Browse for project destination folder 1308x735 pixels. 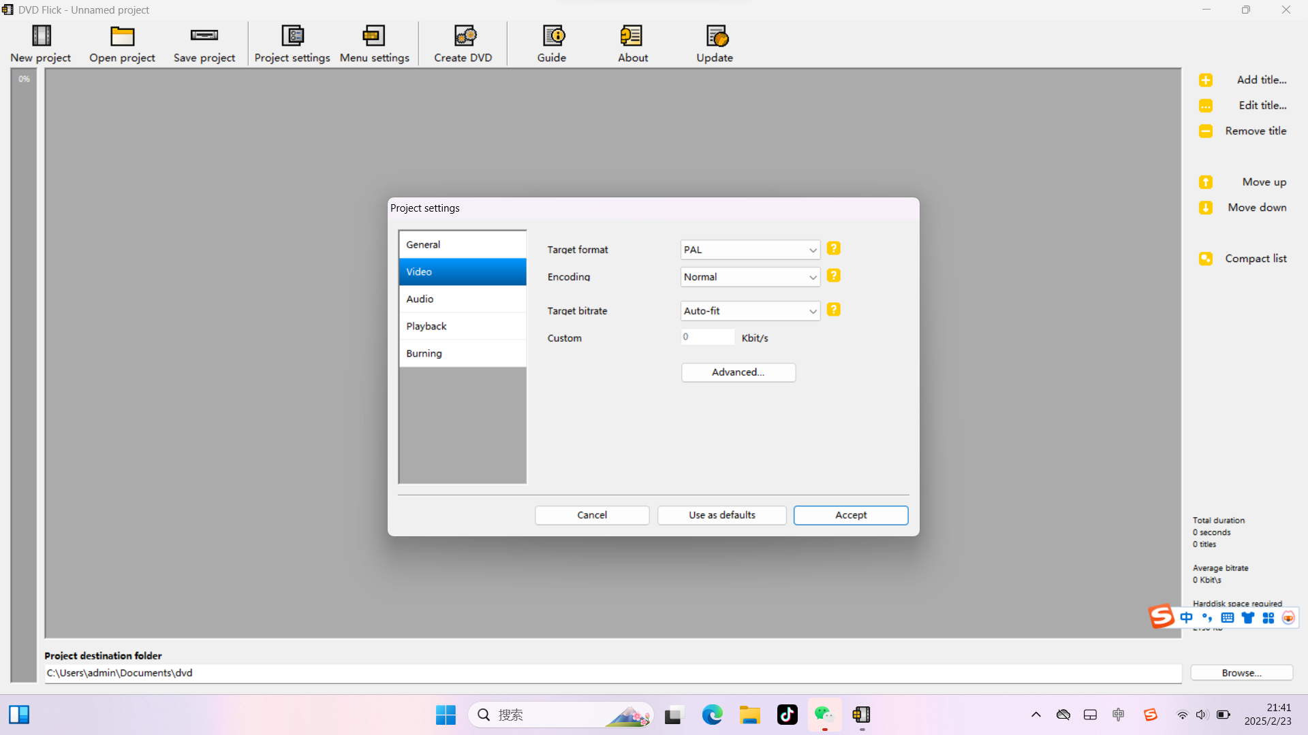1242,673
